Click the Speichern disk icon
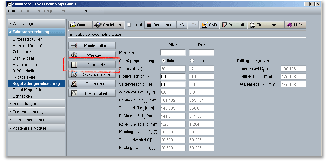This screenshot has height=161, width=327. 98,25
